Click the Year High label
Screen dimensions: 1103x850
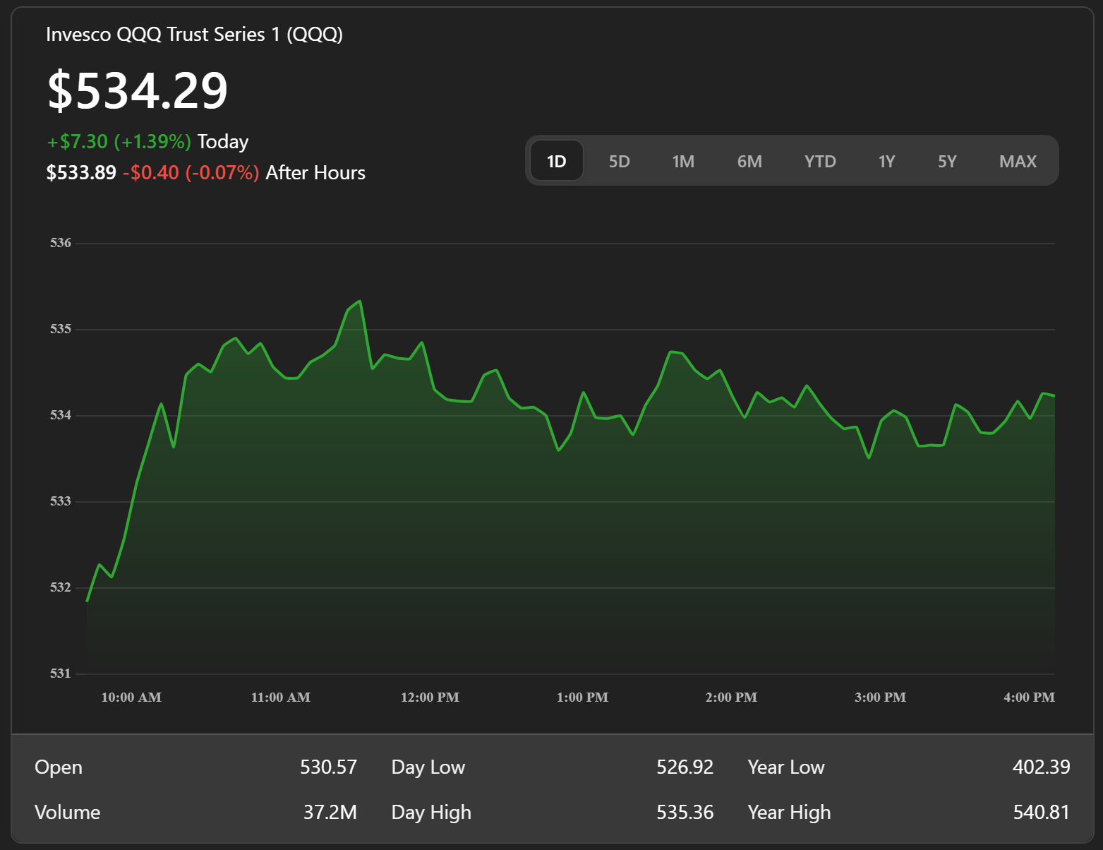pyautogui.click(x=789, y=813)
